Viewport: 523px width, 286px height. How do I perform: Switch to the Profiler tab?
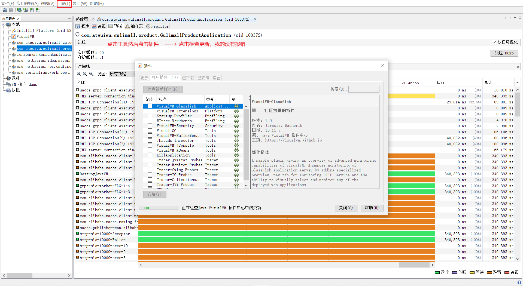(158, 26)
